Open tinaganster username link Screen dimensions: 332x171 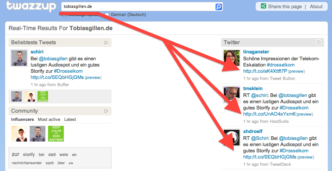[256, 52]
